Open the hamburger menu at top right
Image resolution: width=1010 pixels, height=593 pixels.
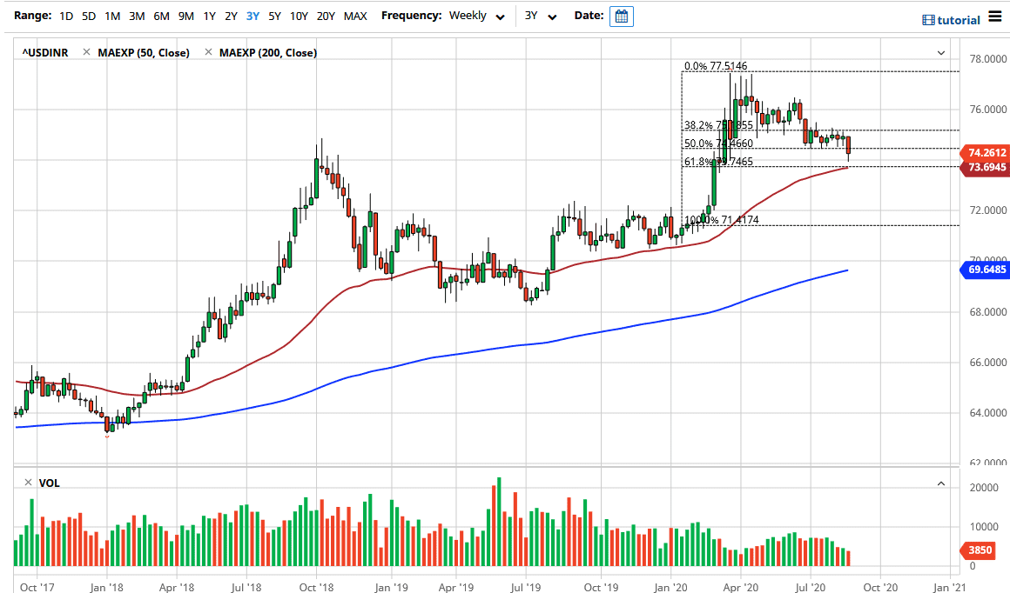pyautogui.click(x=995, y=16)
